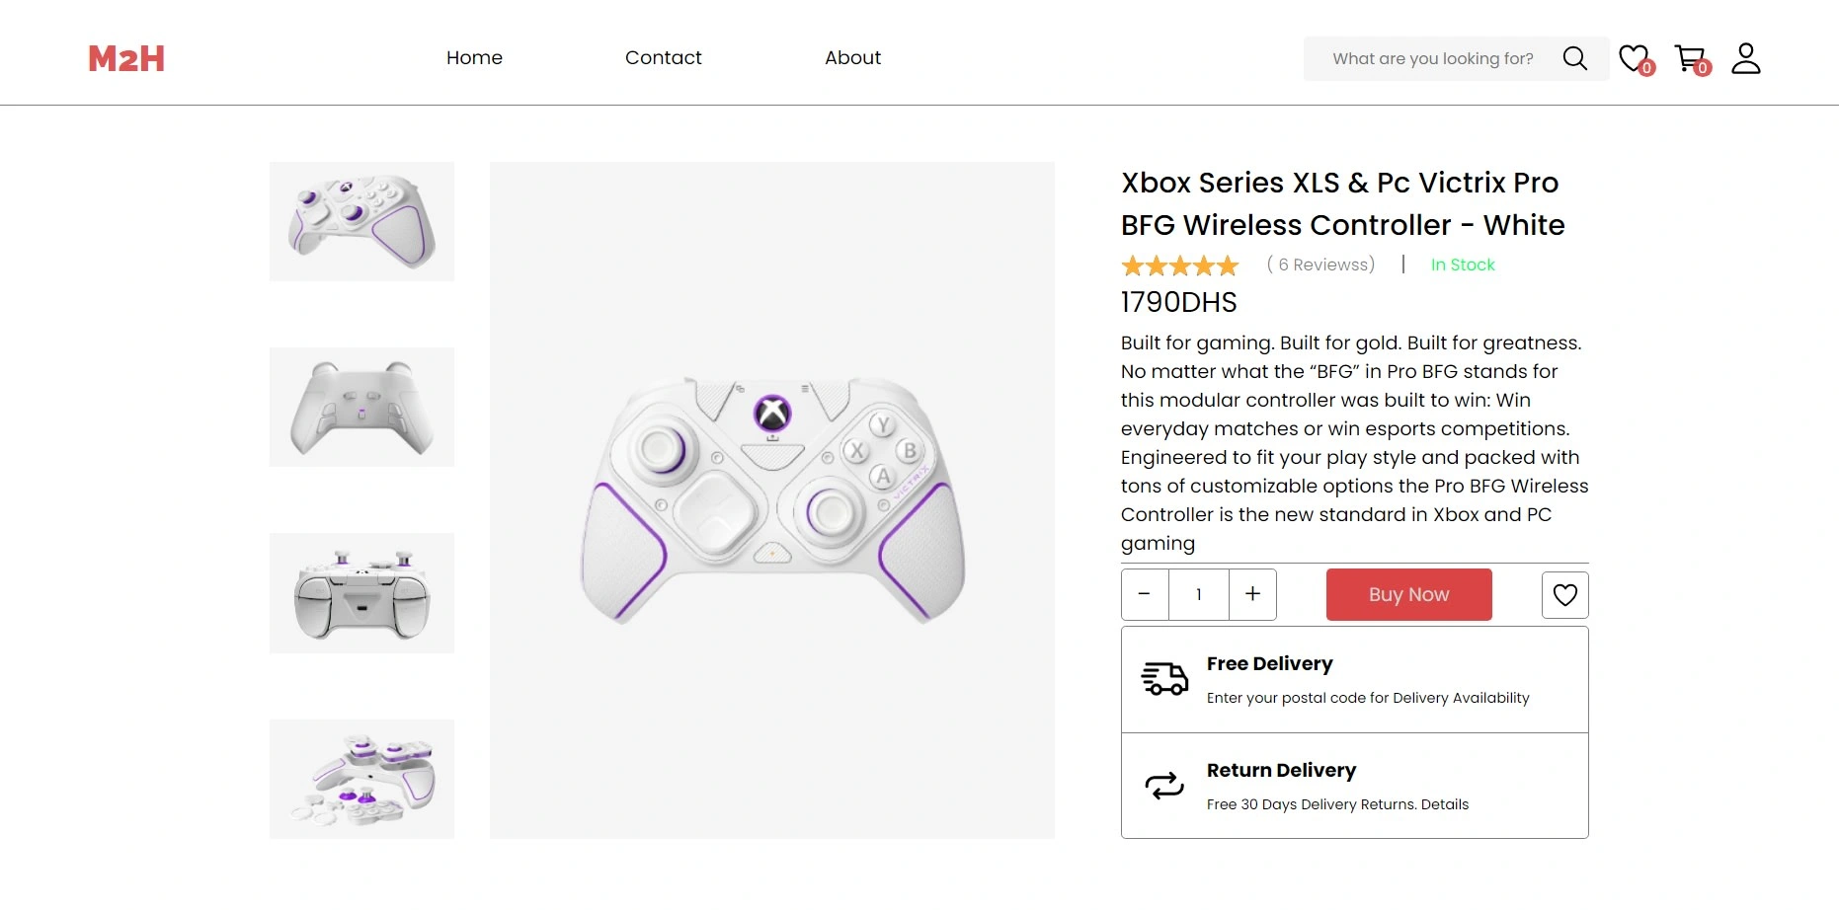The image size is (1839, 910).
Task: Go to the Home page
Action: (x=474, y=58)
